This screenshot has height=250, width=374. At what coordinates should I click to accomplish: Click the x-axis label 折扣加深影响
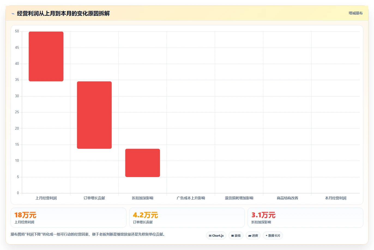(143, 198)
